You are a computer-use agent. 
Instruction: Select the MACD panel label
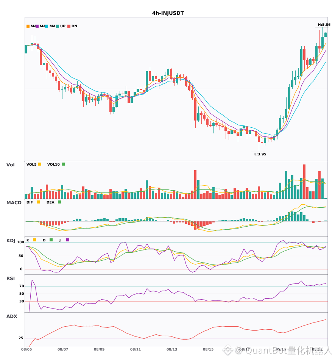pos(14,203)
